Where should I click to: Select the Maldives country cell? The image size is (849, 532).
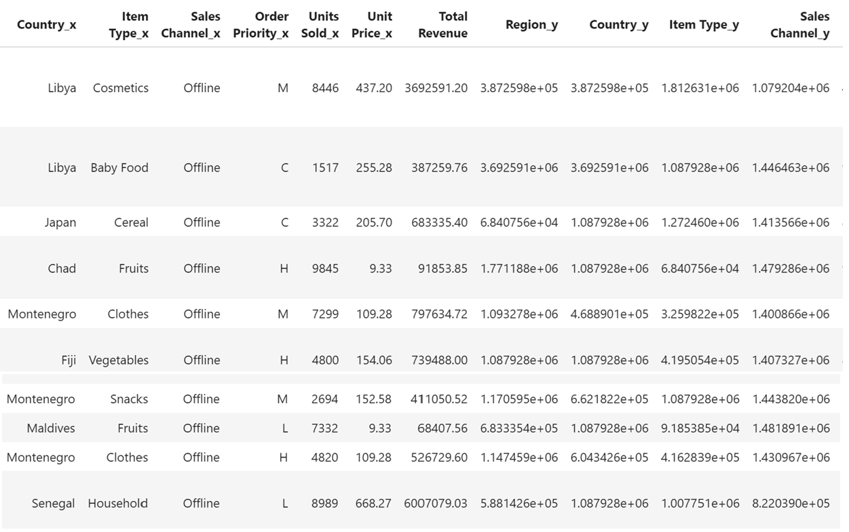click(x=51, y=428)
